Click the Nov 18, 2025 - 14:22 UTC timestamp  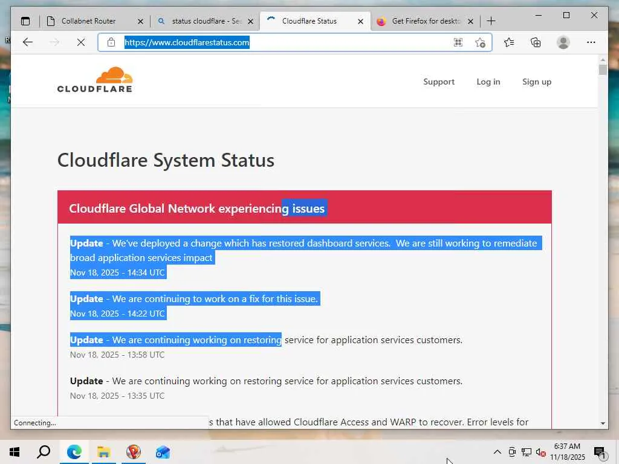(117, 314)
